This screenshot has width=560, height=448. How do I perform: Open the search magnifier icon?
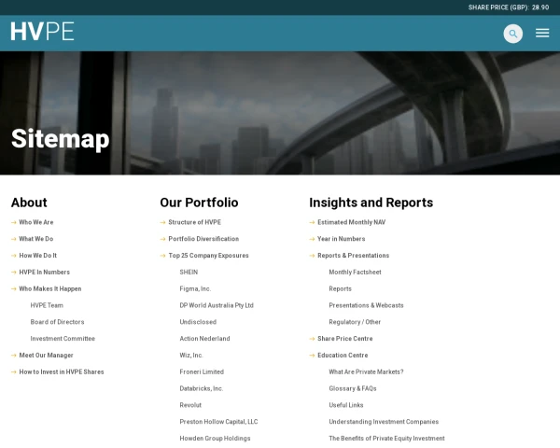512,34
